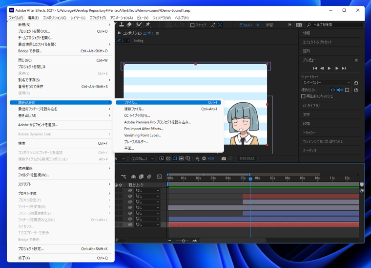Click the blue snapping bounding-box icon
The image size is (371, 268).
click(x=220, y=25)
